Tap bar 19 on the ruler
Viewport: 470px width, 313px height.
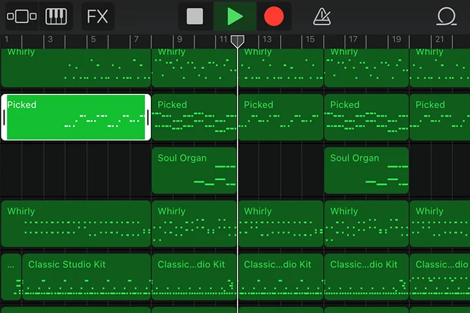pos(396,39)
